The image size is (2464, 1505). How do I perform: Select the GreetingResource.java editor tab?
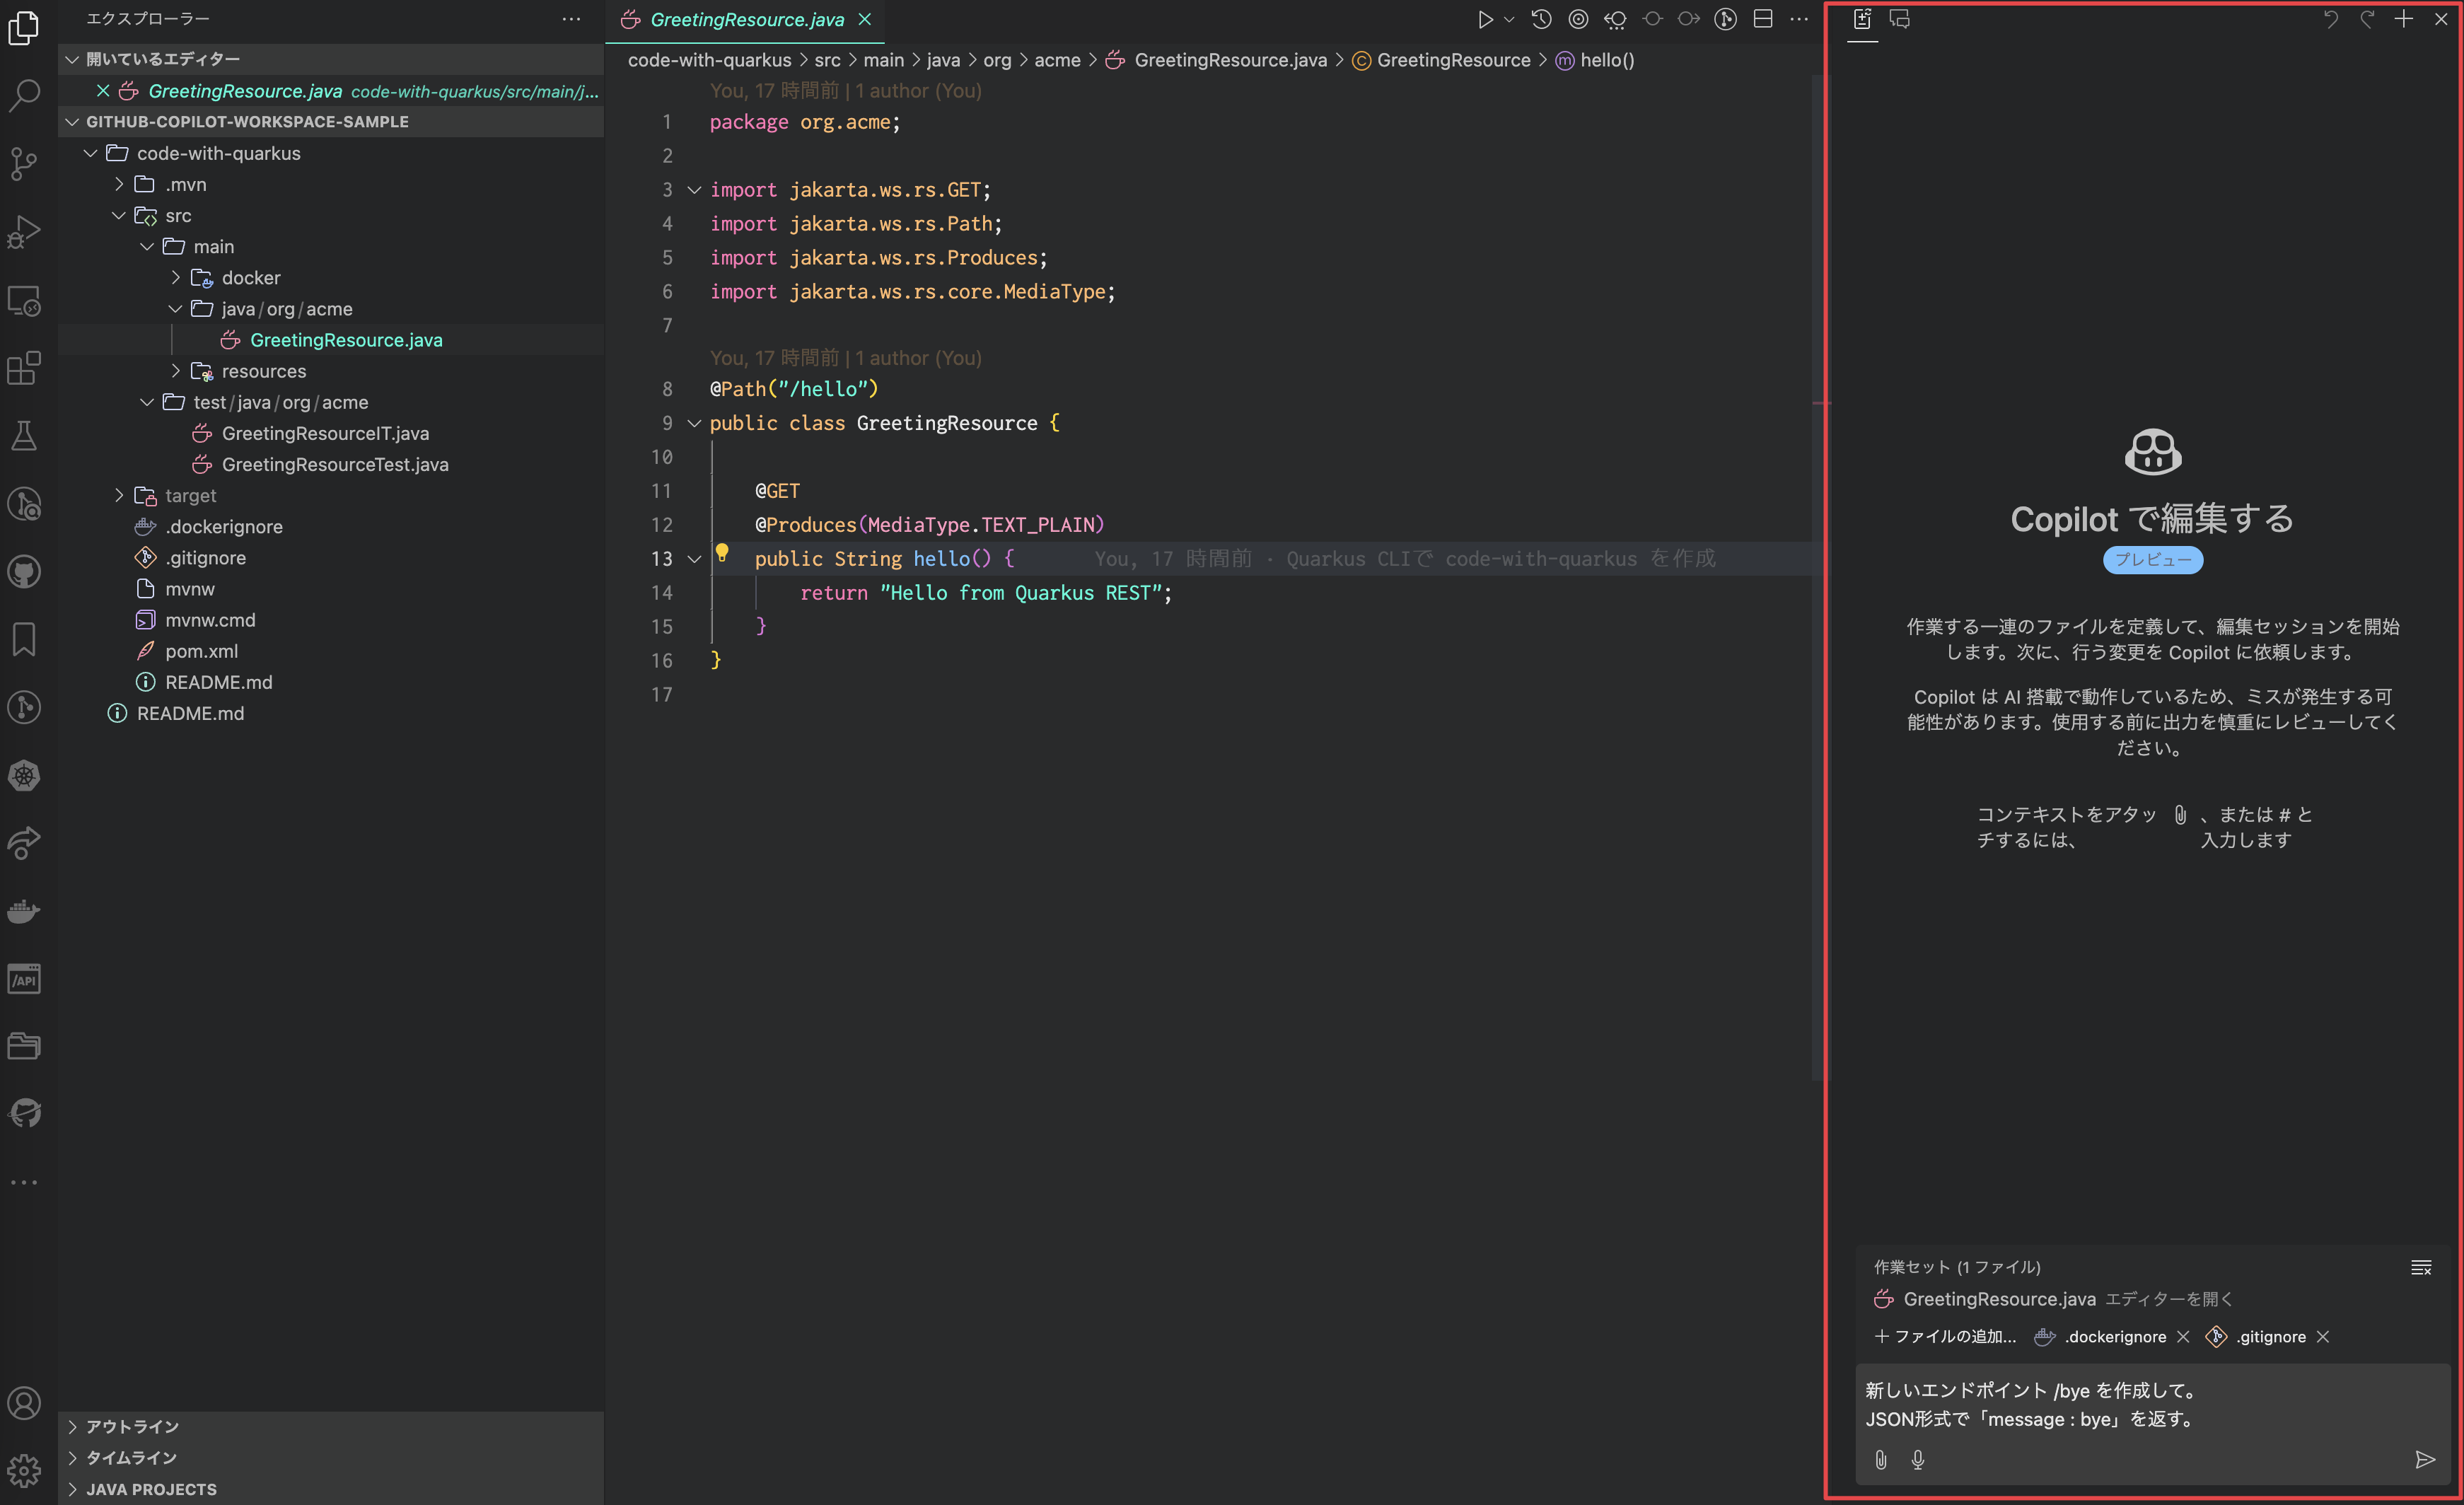click(x=746, y=19)
